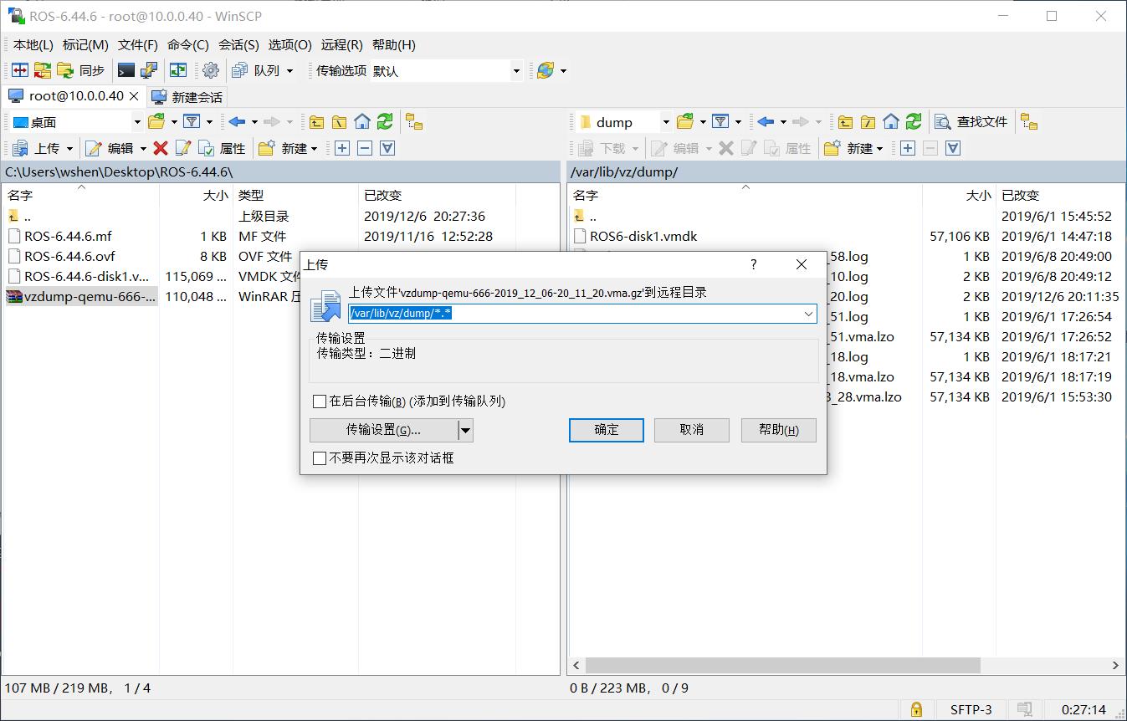The image size is (1127, 721).
Task: Open the 选项(O) menu
Action: (x=289, y=44)
